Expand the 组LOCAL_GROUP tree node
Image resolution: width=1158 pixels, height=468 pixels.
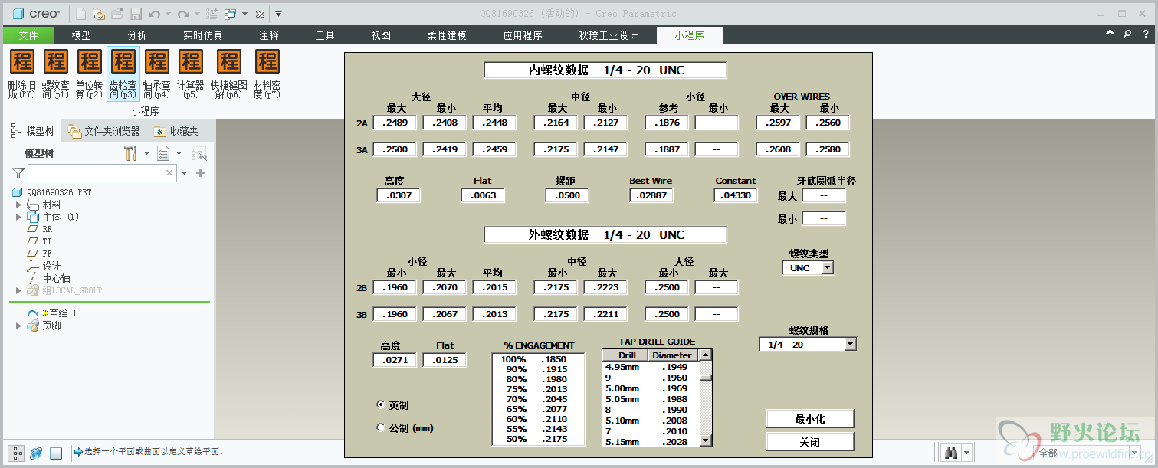pos(18,290)
